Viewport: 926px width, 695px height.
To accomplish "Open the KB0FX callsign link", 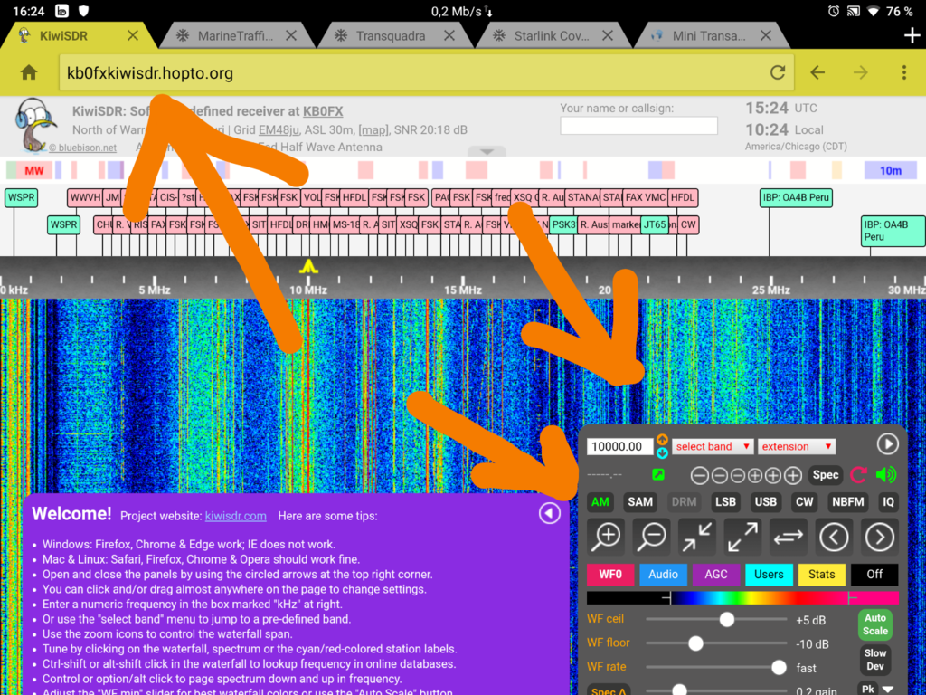I will coord(323,111).
